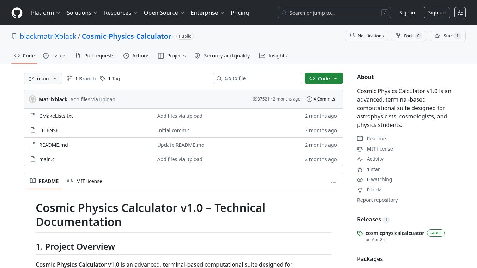The image size is (477, 268).
Task: Open Matrixblack commit author link
Action: (x=53, y=99)
